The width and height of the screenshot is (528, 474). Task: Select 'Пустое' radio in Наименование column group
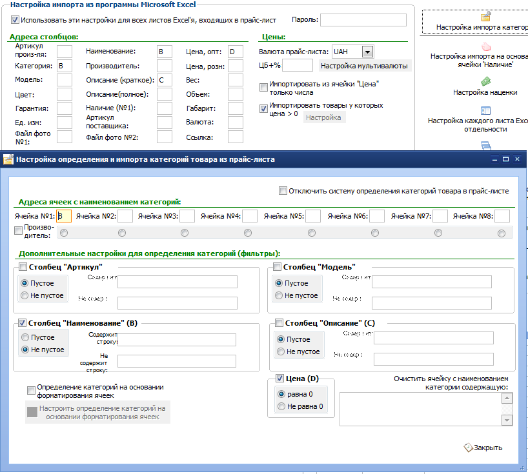(25, 337)
